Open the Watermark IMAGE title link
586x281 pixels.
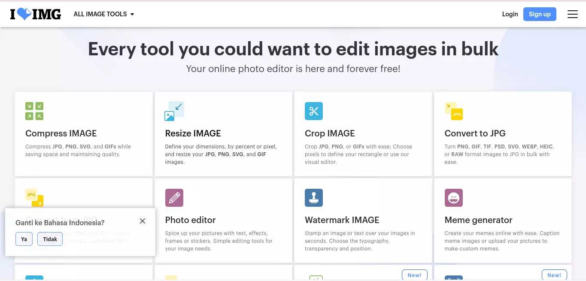342,220
